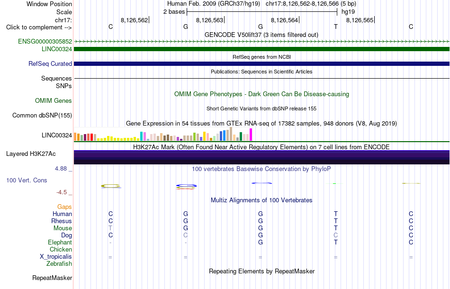450x289 pixels.
Task: Click the '2 bases' scale label
Action: click(174, 12)
